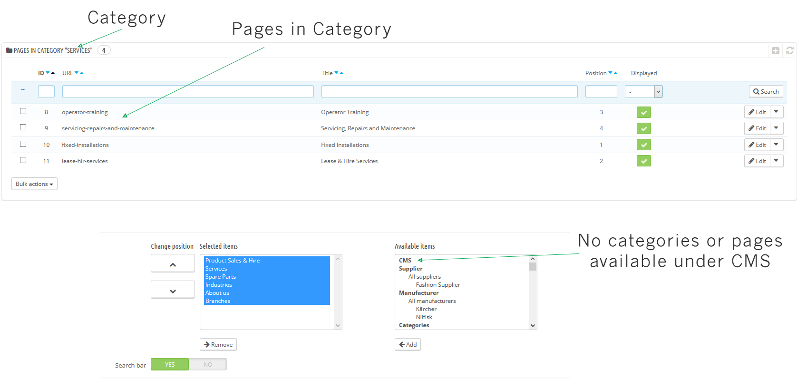The width and height of the screenshot is (807, 379).
Task: Select Spare Parts in Selected items list
Action: (267, 277)
